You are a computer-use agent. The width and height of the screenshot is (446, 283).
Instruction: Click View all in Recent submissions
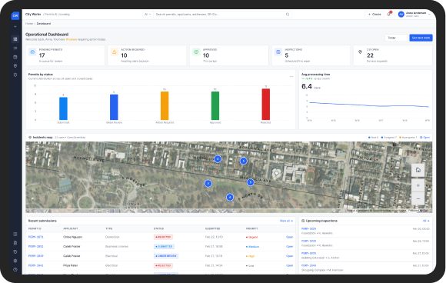286,221
